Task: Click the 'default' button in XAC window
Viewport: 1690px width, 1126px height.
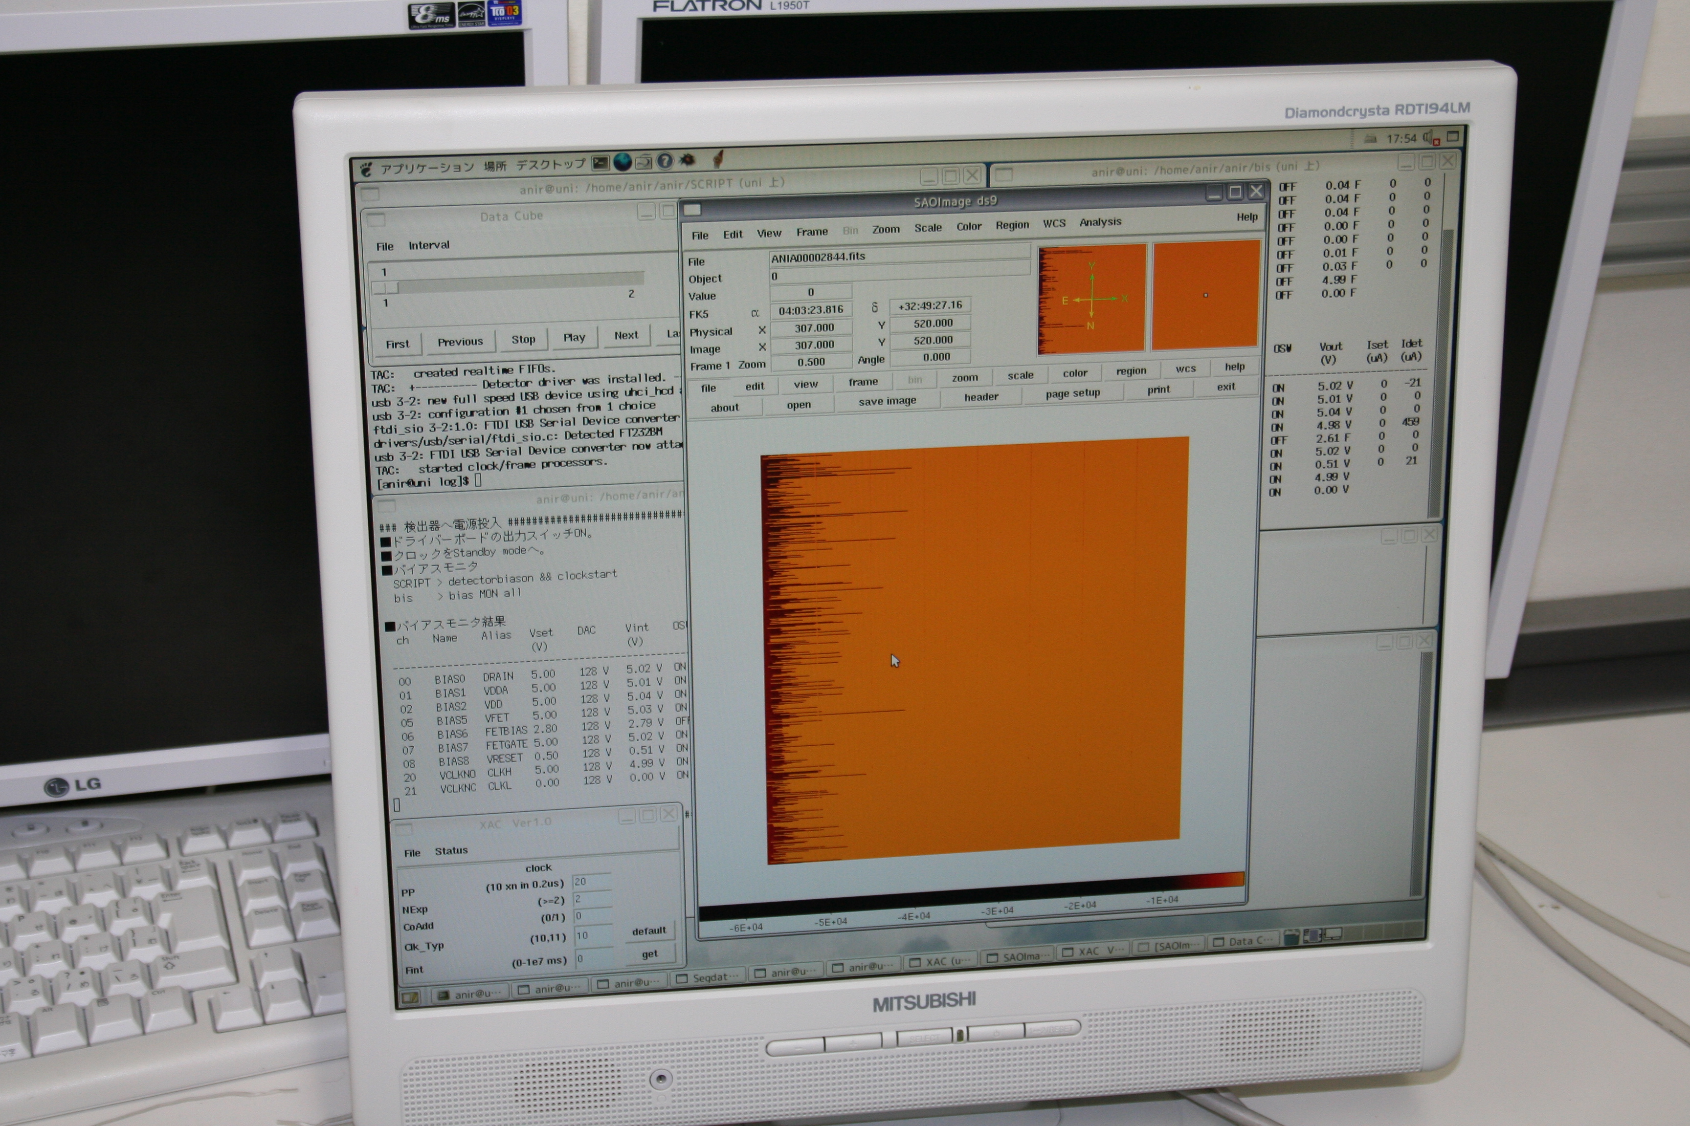Action: (649, 931)
